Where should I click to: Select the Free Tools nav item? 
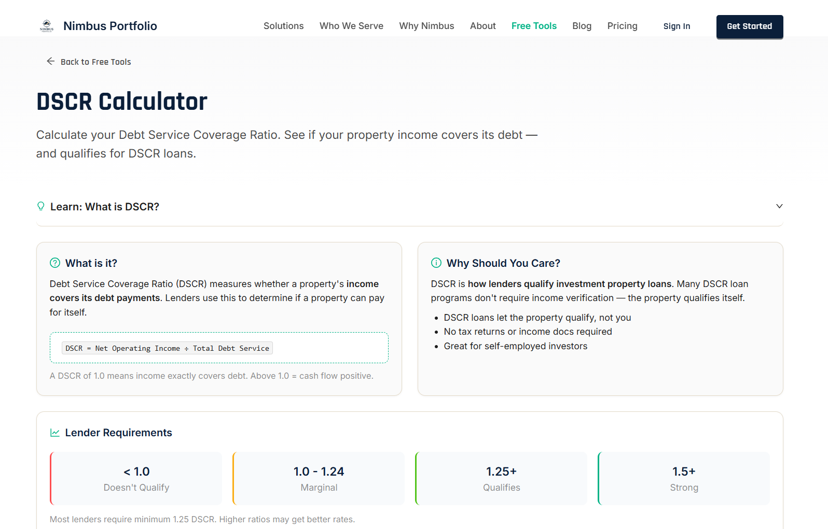click(x=534, y=26)
